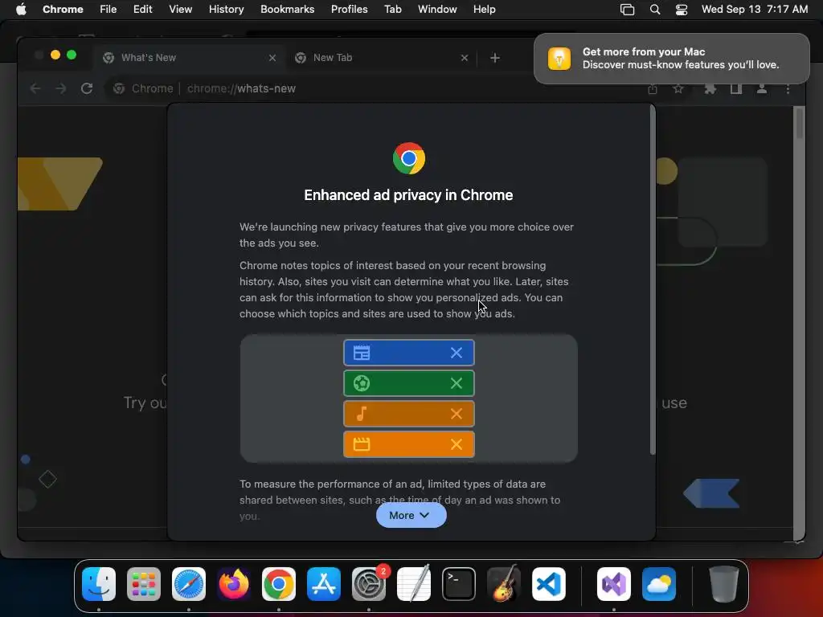This screenshot has width=823, height=617.
Task: Open the View menu
Action: 180,10
